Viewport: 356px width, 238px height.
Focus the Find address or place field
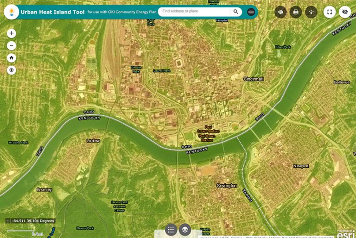(195, 12)
